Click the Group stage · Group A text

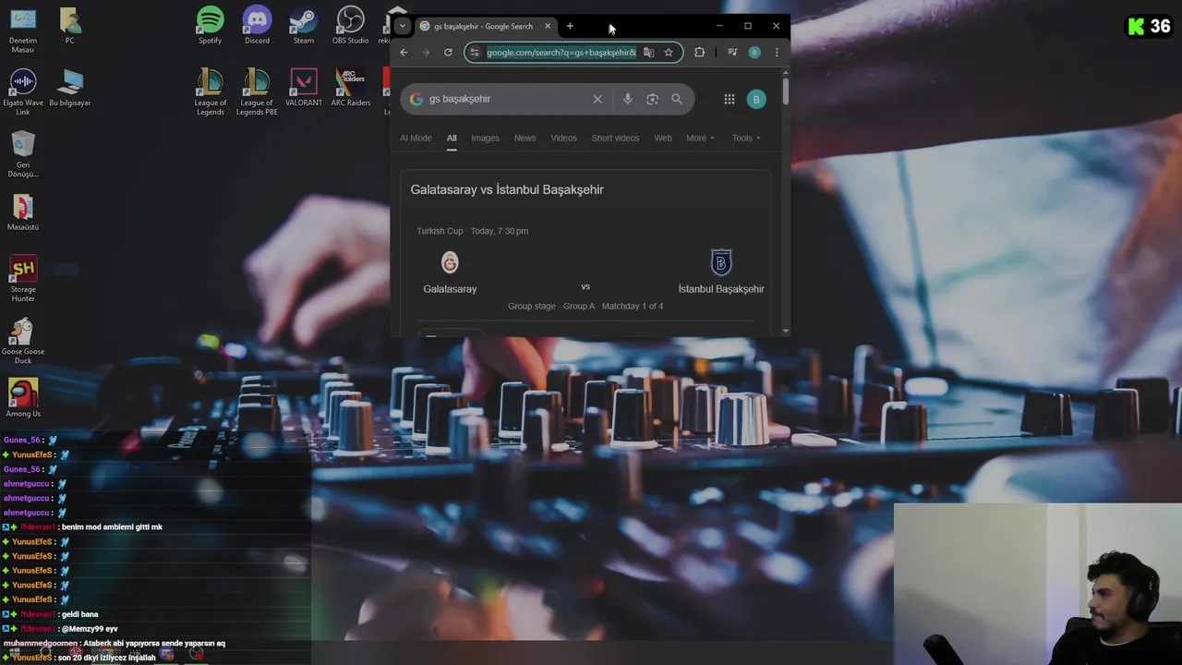coord(585,306)
